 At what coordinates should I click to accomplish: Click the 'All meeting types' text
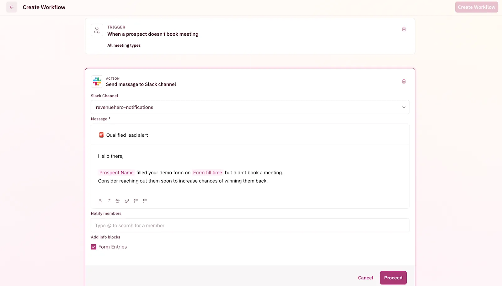[124, 45]
